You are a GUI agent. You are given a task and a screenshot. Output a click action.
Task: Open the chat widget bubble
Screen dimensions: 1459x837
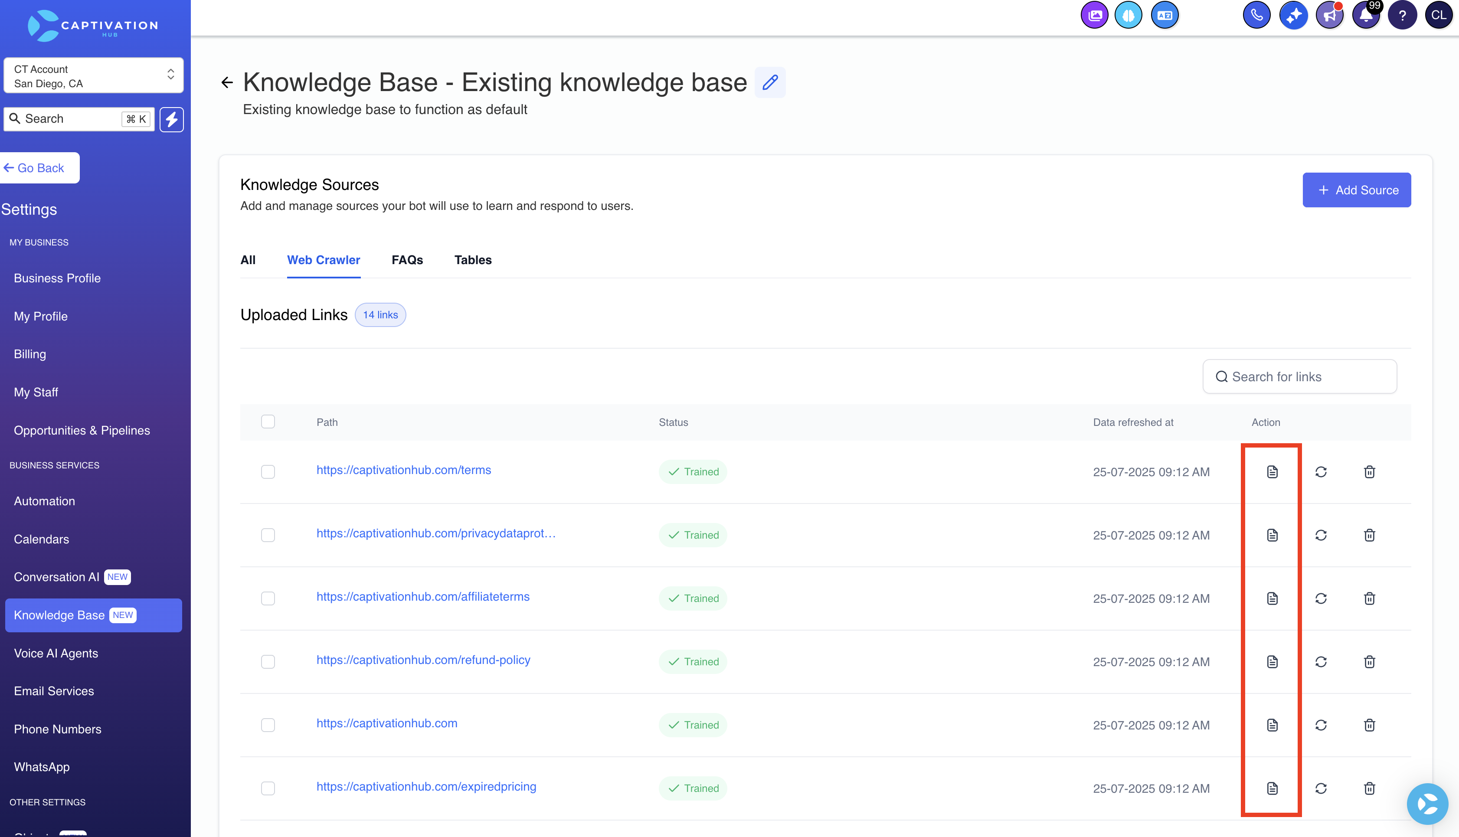(x=1427, y=804)
